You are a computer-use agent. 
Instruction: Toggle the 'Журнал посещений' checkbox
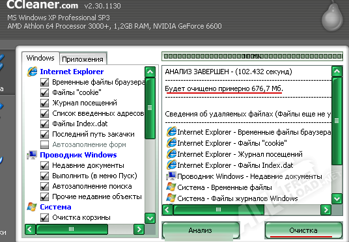[x=44, y=103]
